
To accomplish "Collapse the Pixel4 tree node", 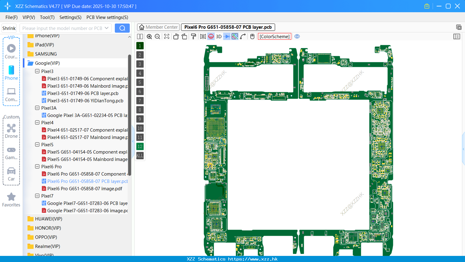I will (x=37, y=122).
